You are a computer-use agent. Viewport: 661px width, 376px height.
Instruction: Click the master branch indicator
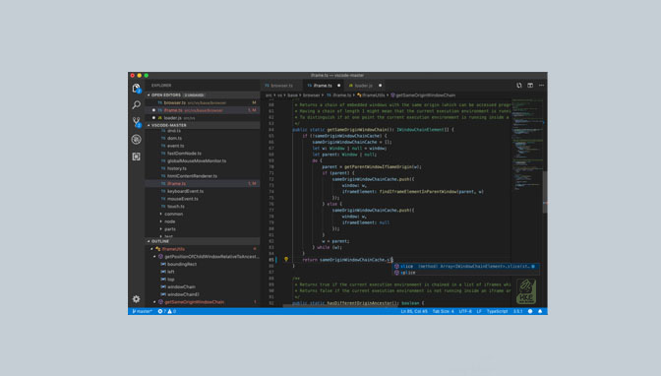[x=142, y=311]
